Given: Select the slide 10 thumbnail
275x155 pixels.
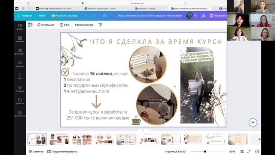Looking at the screenshot, I should (193, 139).
